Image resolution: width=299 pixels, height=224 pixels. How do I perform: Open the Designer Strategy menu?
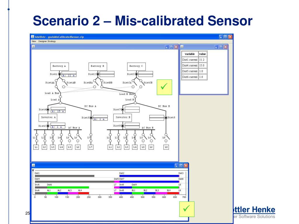click(x=47, y=41)
